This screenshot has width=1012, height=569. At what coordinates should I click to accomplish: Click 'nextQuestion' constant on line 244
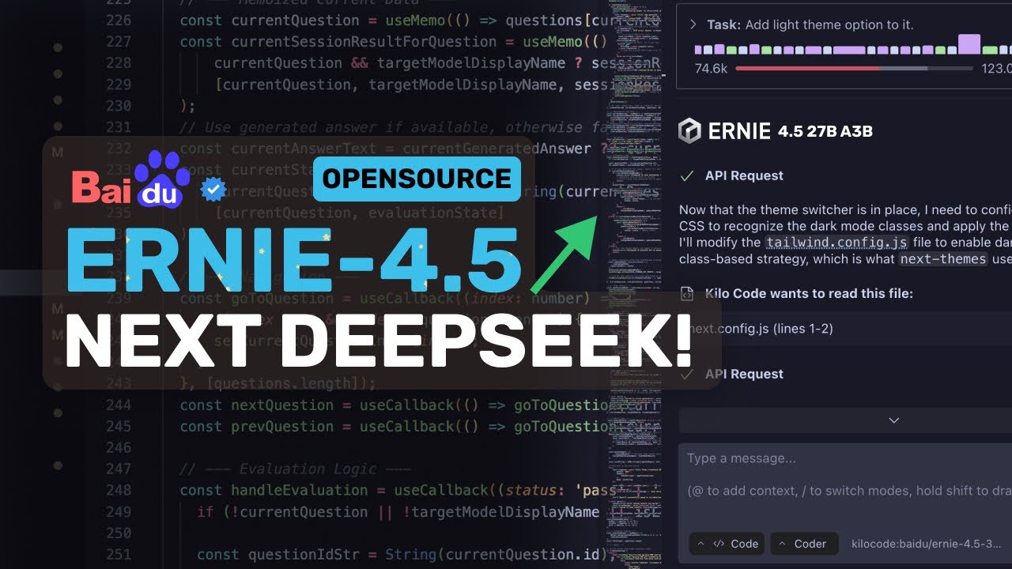pyautogui.click(x=282, y=405)
